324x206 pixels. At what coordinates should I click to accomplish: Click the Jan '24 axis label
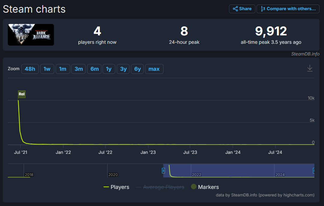[x=233, y=152]
